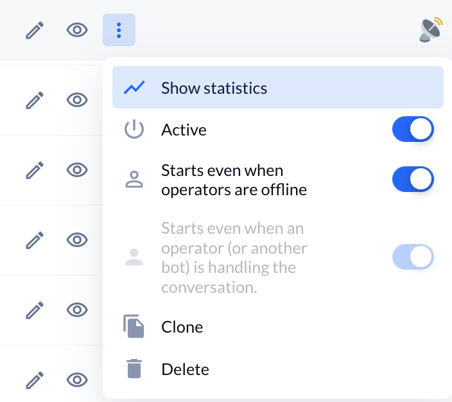Select Delete from the menu
The width and height of the screenshot is (452, 402).
point(278,369)
